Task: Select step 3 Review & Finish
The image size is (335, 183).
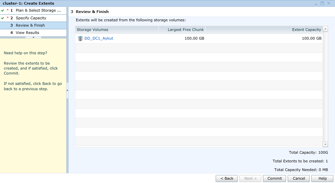Action: (33, 25)
